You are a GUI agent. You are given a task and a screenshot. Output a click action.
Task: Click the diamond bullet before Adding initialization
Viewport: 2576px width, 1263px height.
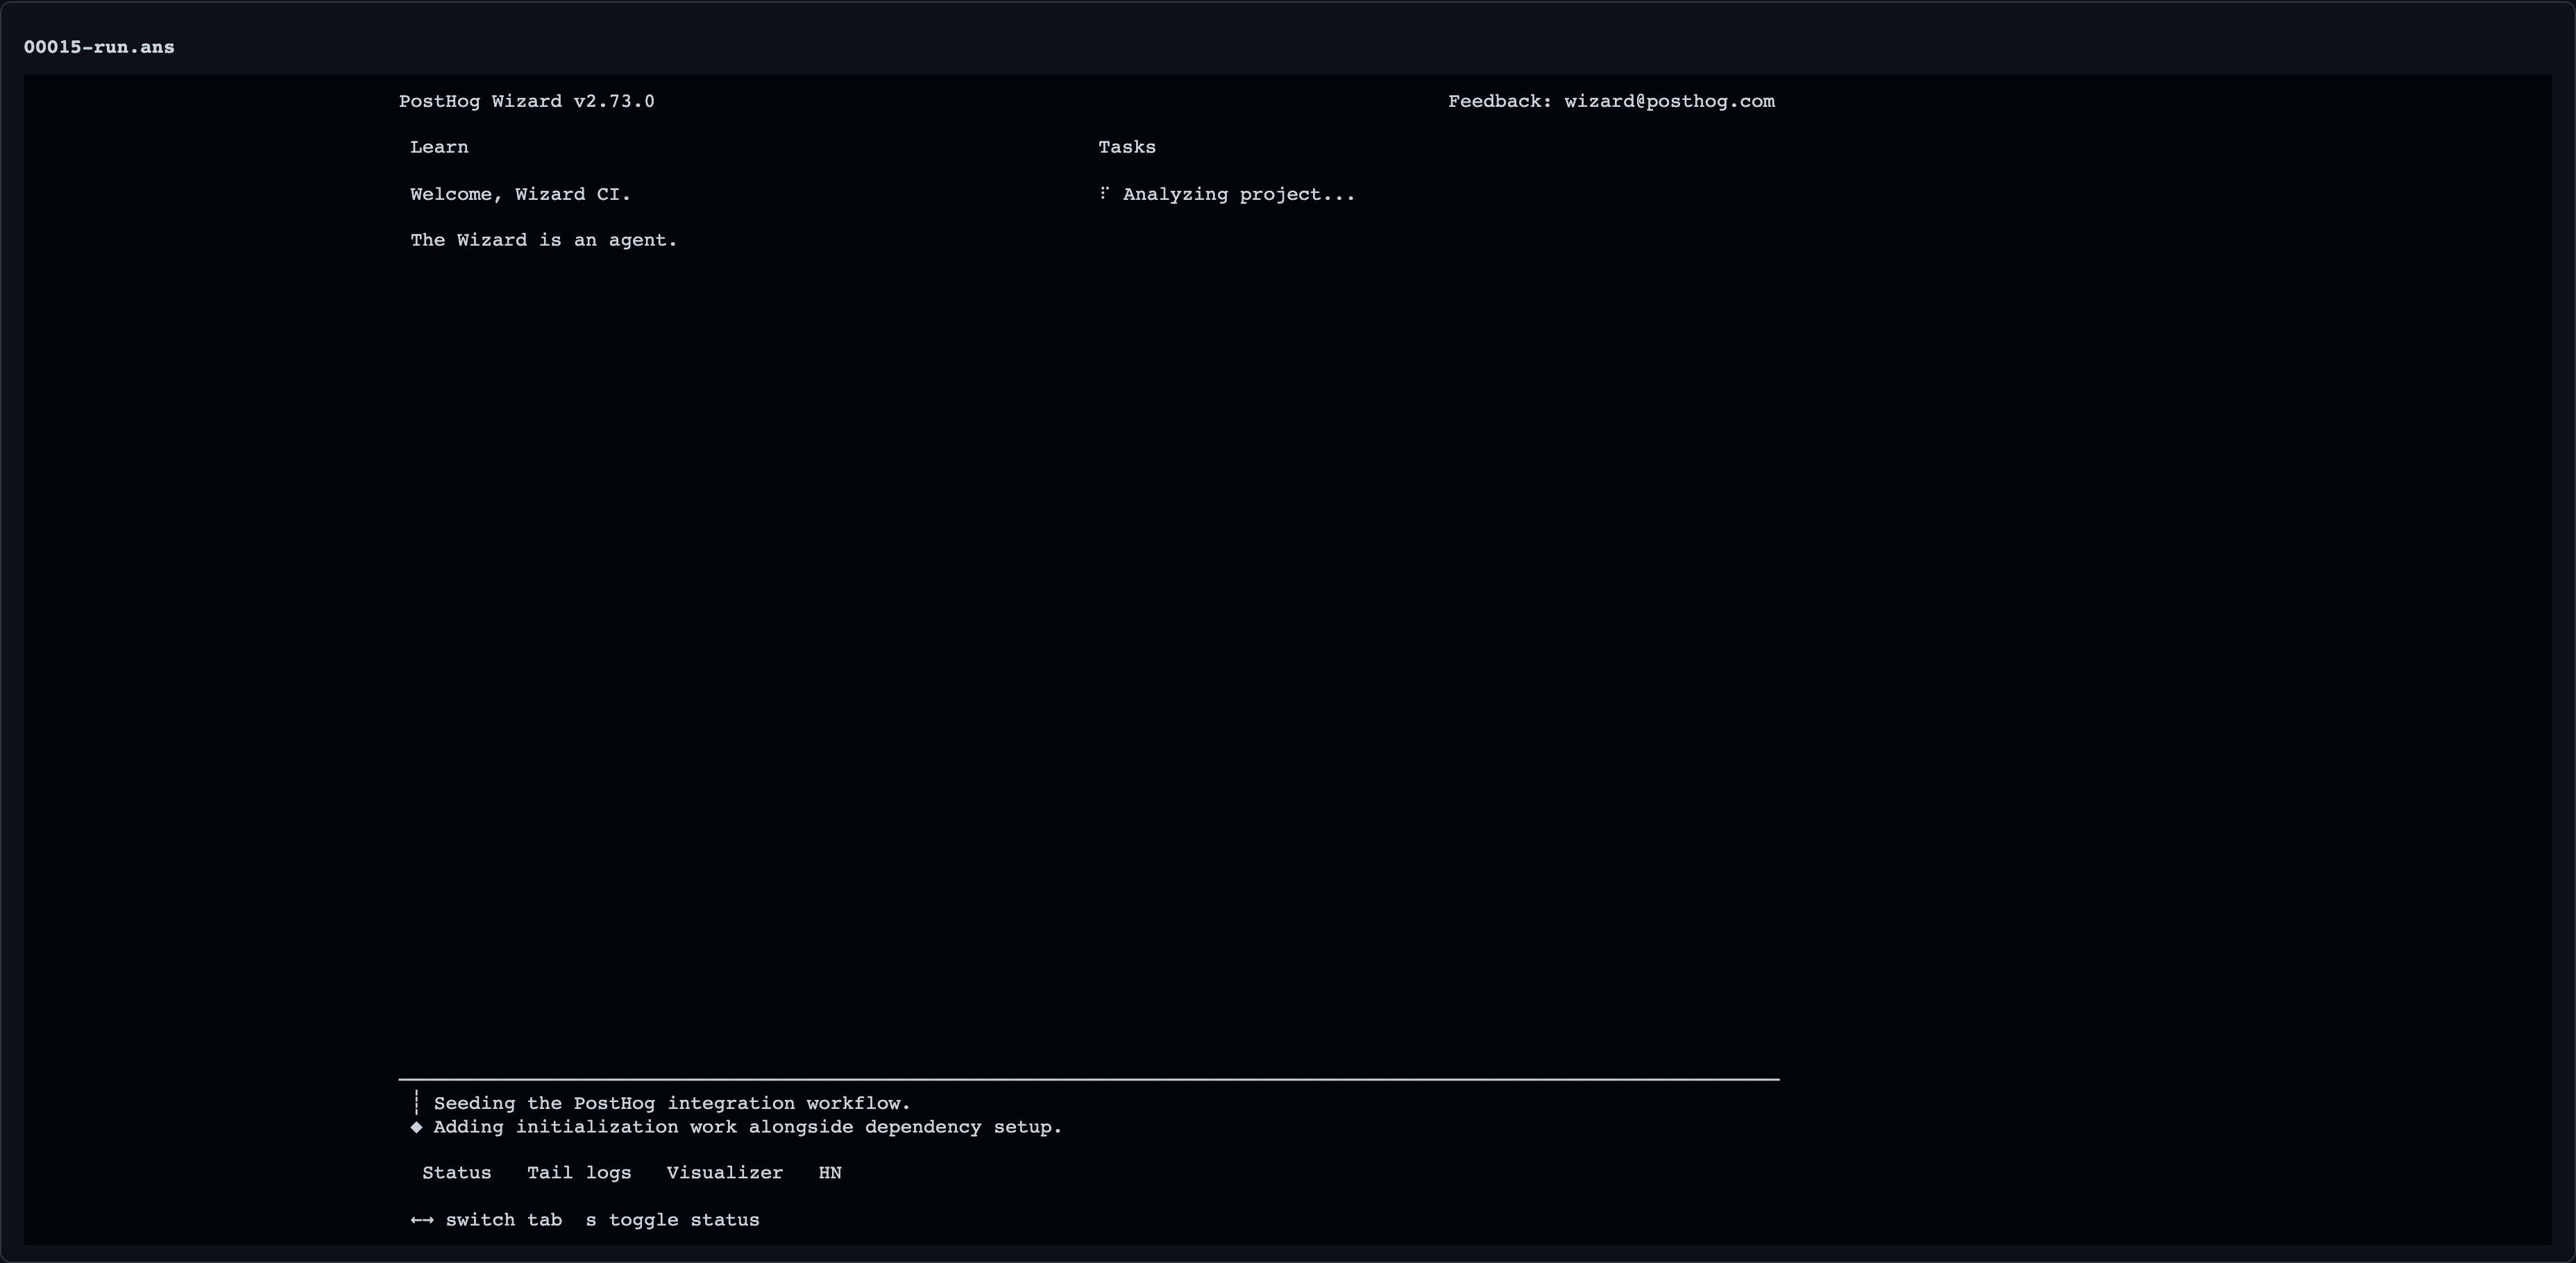pyautogui.click(x=416, y=1127)
